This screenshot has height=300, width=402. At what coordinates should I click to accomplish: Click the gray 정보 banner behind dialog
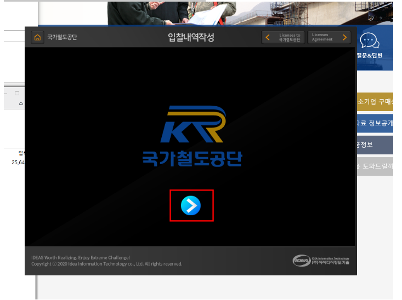click(375, 145)
